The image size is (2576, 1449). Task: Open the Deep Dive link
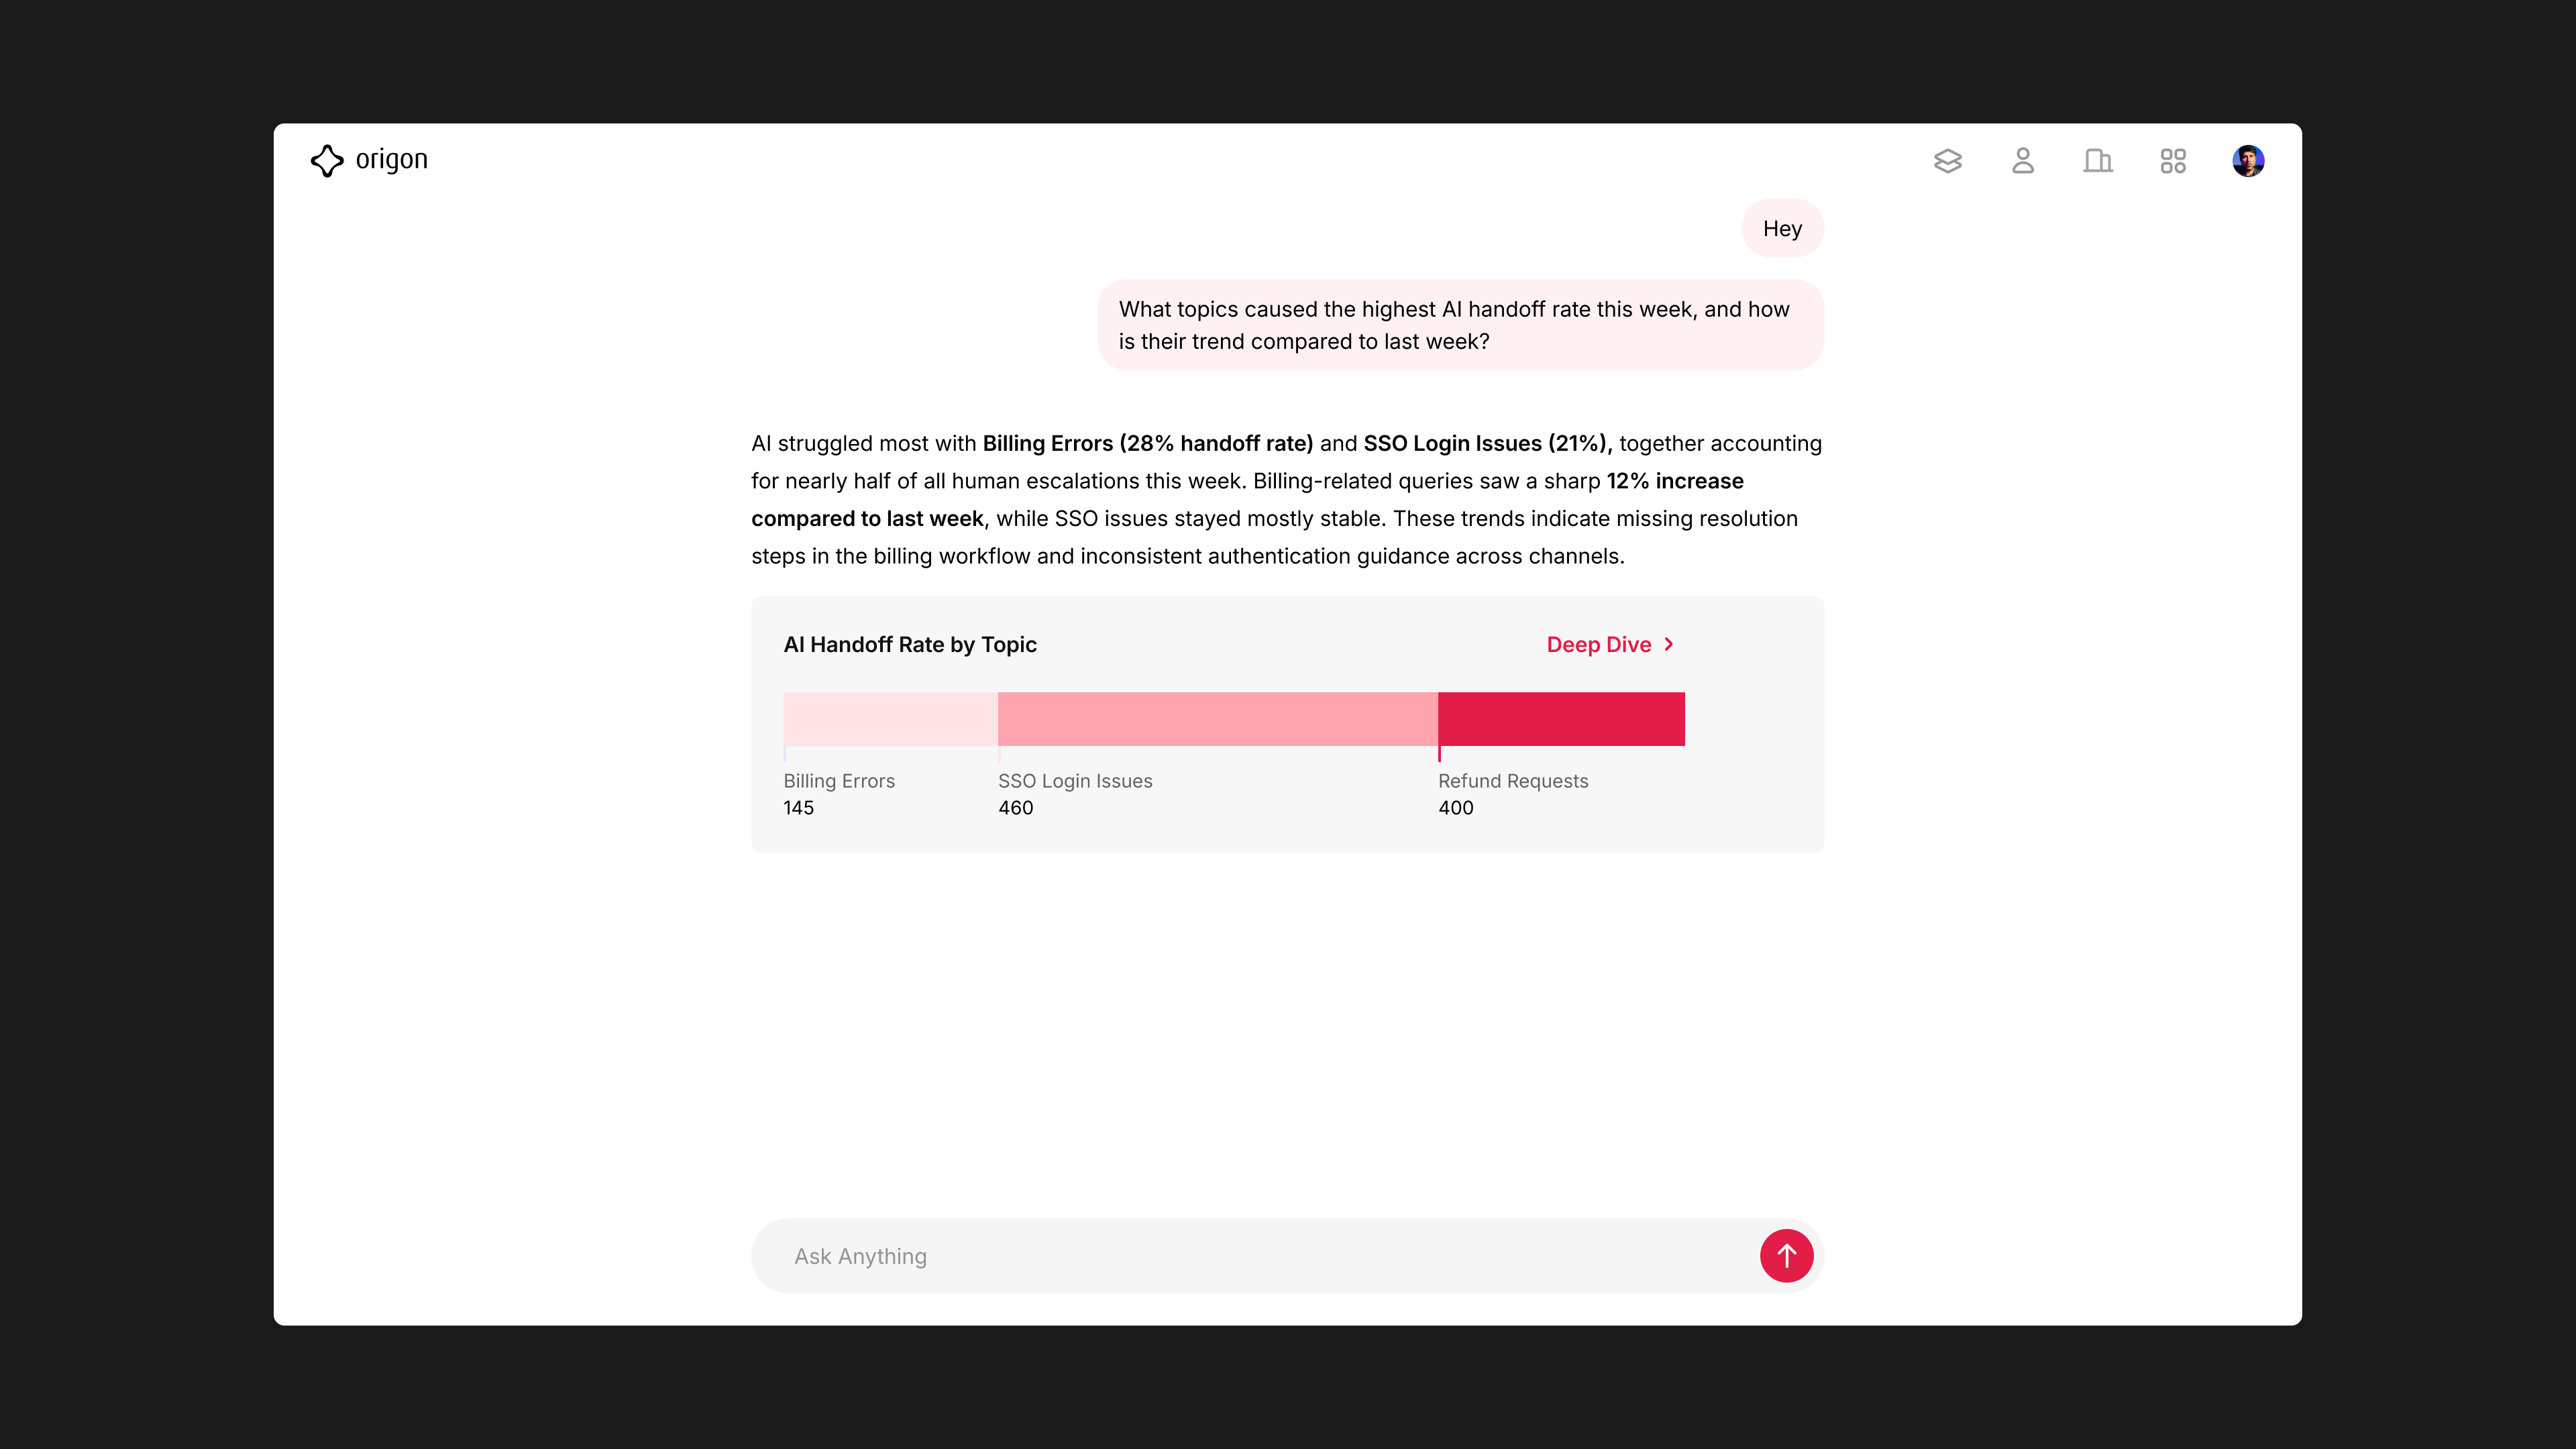point(1598,645)
